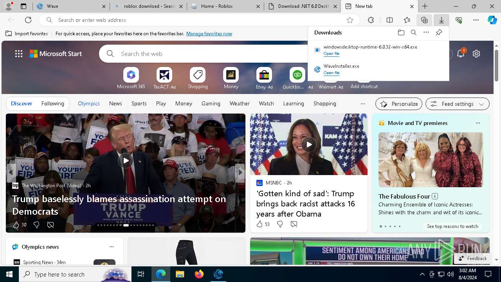
Task: Open a new browser tab
Action: coord(425,6)
